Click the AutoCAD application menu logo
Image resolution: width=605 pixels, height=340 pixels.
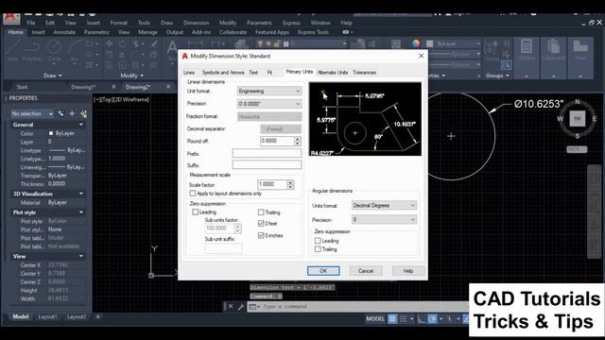(11, 19)
